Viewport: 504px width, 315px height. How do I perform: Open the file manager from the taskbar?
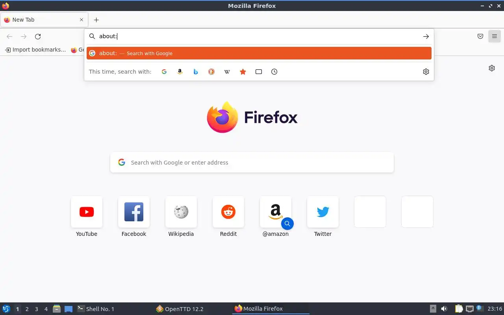(57, 309)
